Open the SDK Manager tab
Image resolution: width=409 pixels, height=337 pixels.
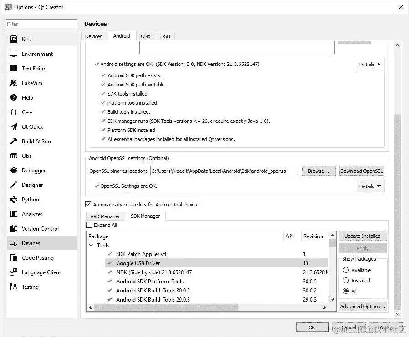(x=145, y=216)
